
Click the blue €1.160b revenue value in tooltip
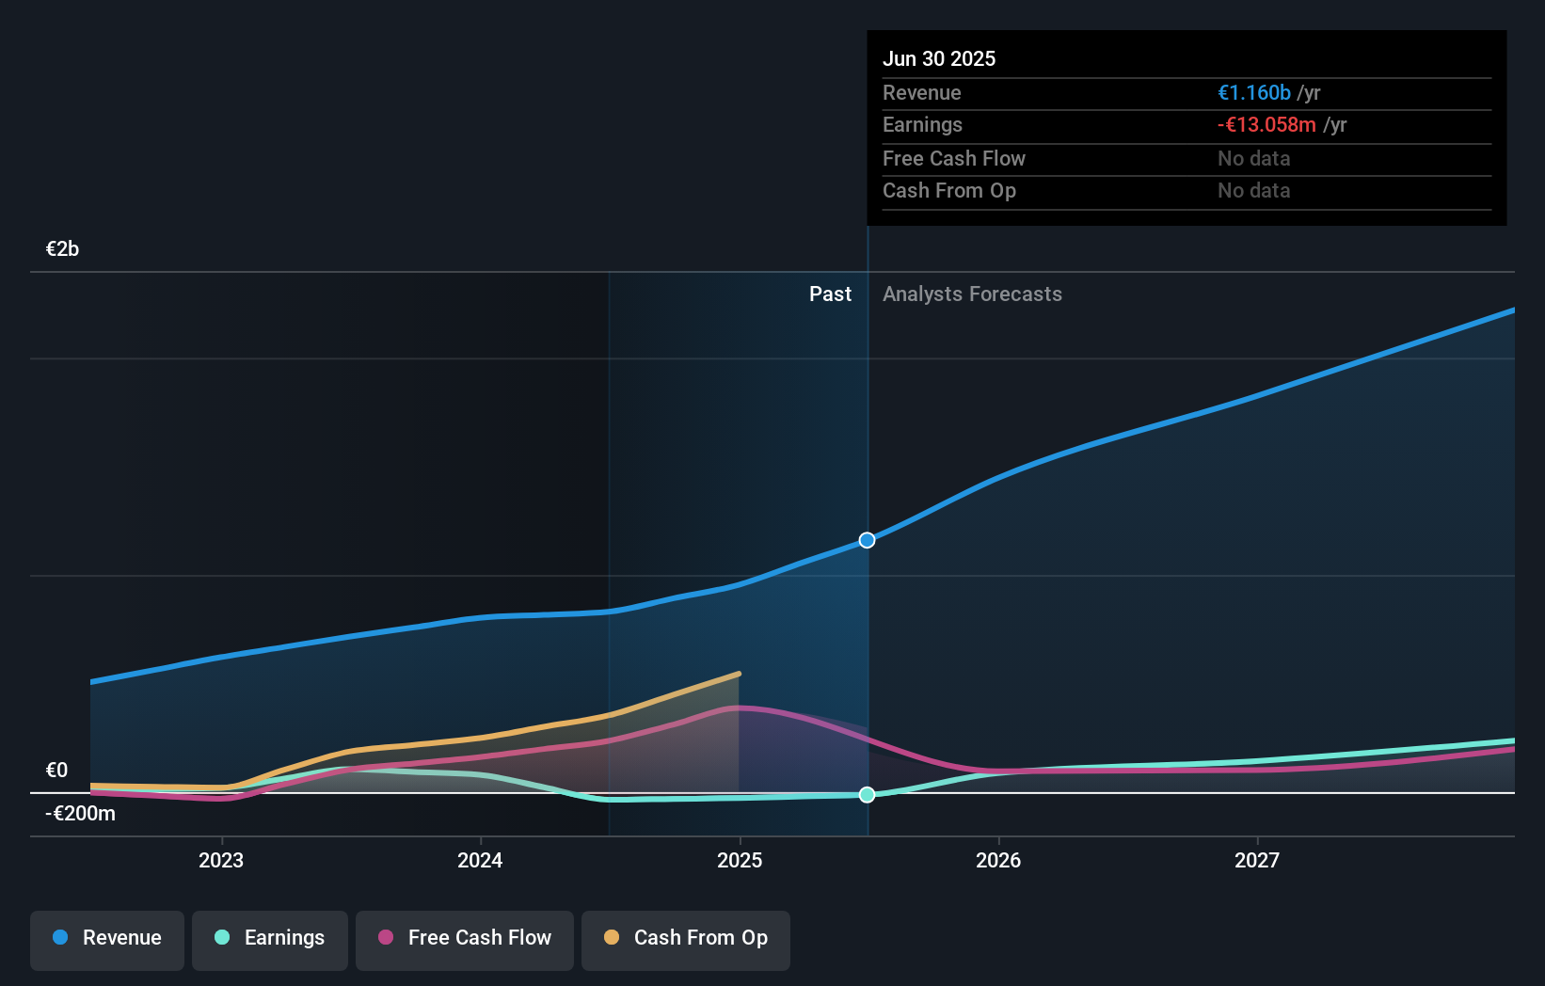coord(1254,92)
